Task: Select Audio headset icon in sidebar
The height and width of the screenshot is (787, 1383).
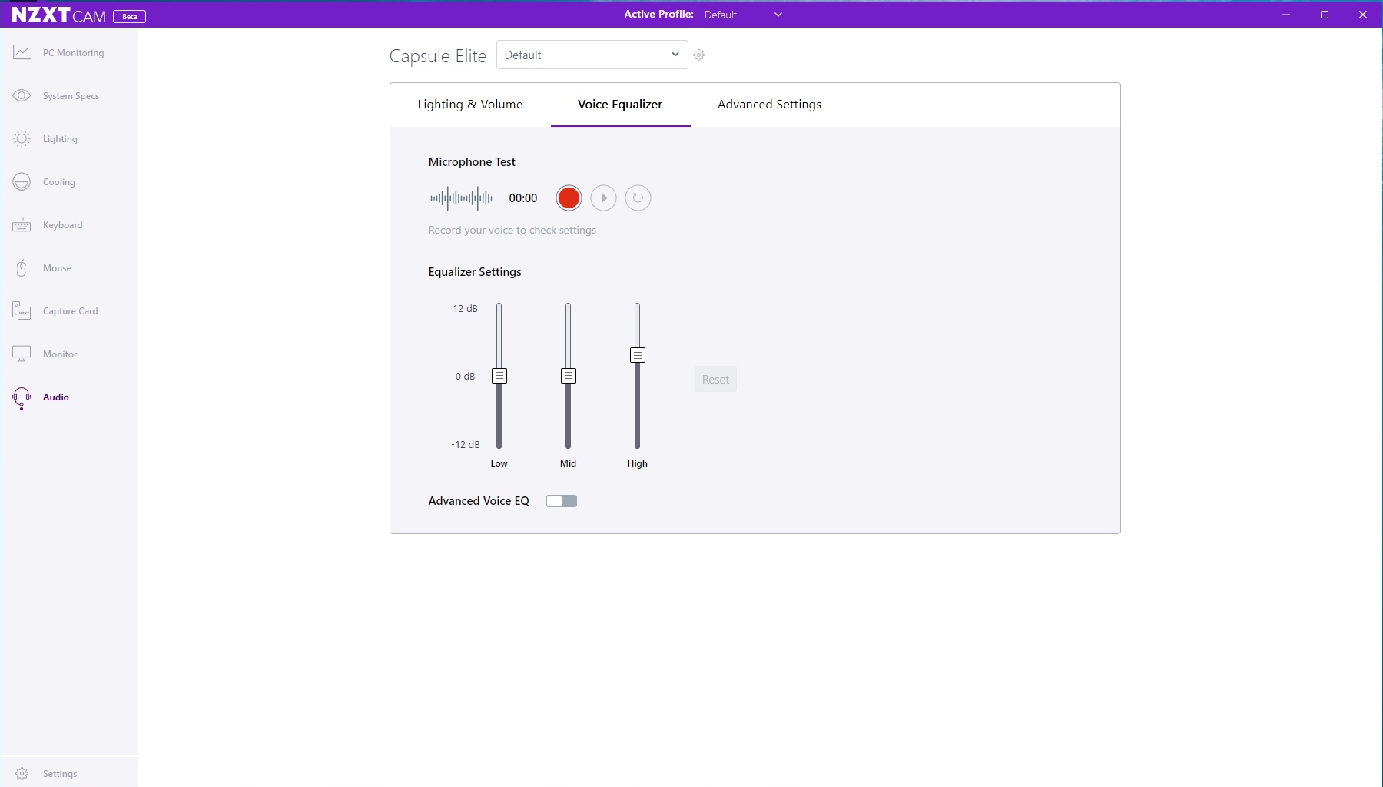Action: tap(22, 397)
